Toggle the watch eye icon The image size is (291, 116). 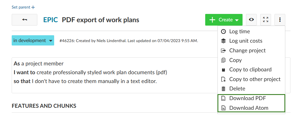[x=251, y=20]
